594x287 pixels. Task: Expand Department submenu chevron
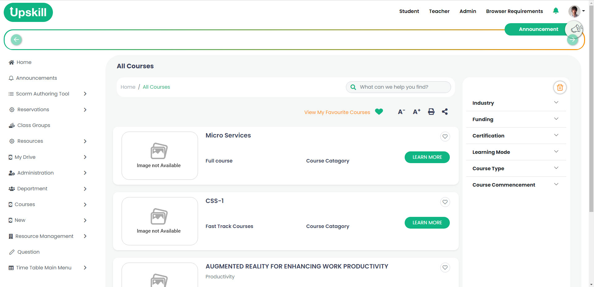[x=85, y=189]
